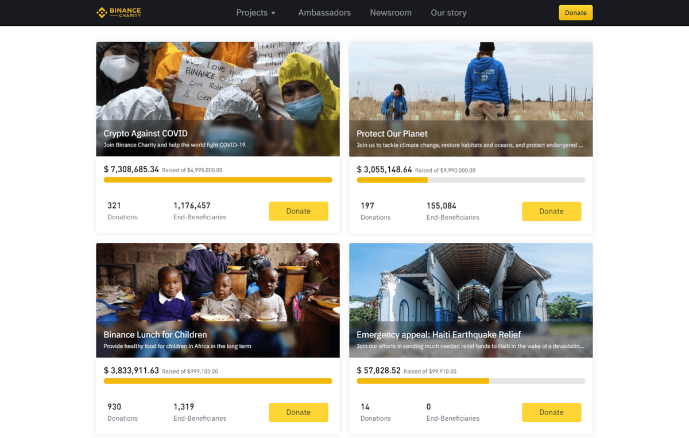Open the Ambassadors page
Image resolution: width=689 pixels, height=438 pixels.
tap(324, 13)
